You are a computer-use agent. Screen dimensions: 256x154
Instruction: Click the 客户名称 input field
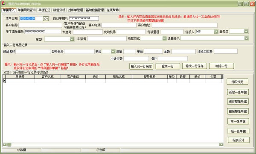(40, 25)
